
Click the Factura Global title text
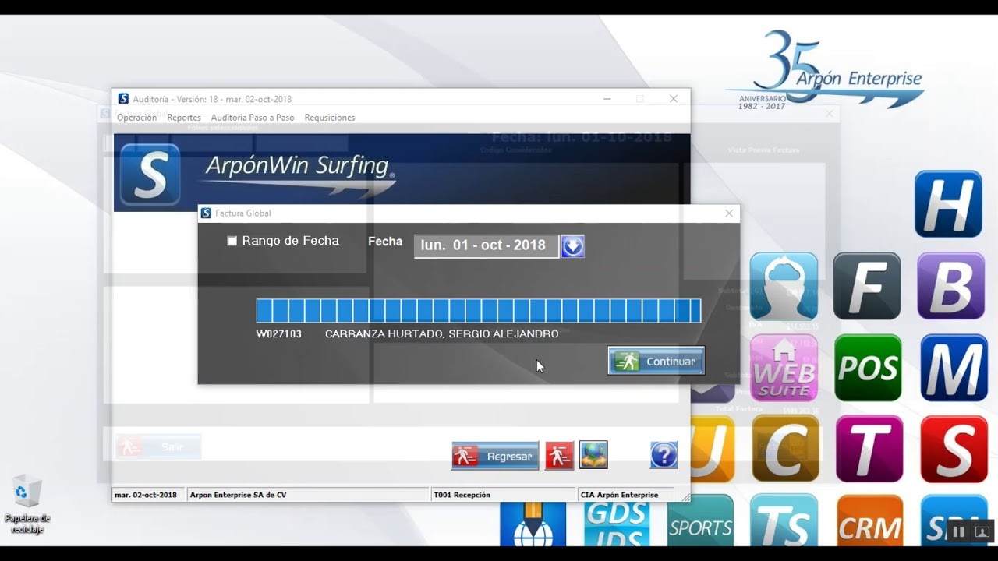[x=243, y=213]
